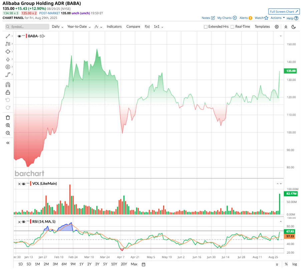Click the redo arrow icon
301x270 pixels.
pyautogui.click(x=8, y=108)
